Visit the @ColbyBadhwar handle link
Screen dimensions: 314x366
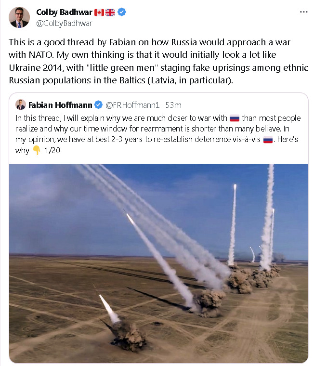64,23
